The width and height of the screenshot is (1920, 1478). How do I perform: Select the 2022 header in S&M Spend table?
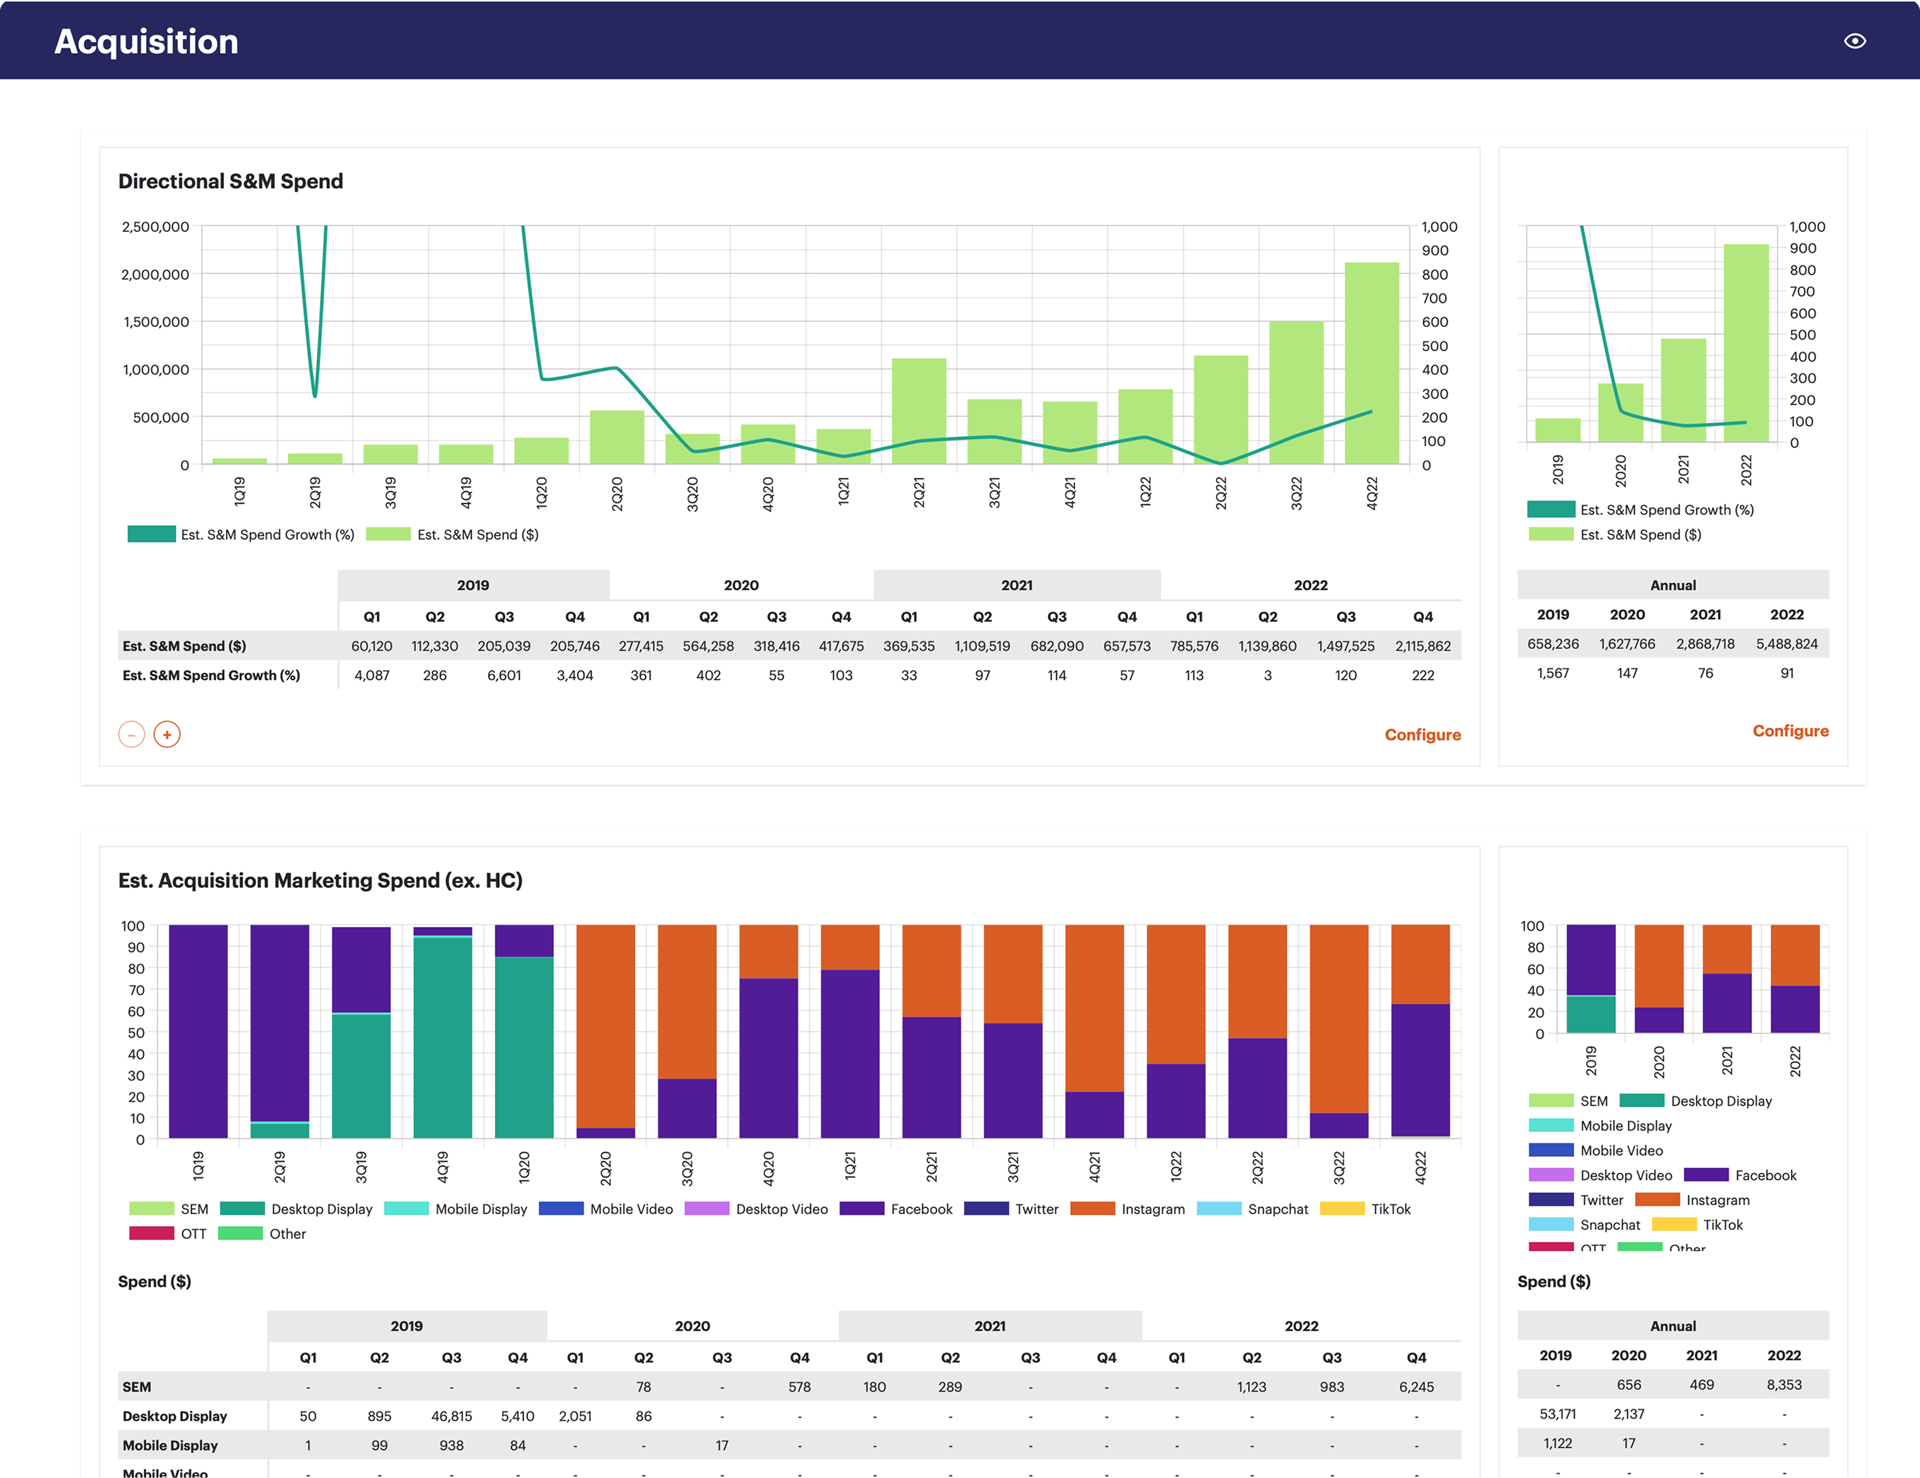[x=1310, y=586]
